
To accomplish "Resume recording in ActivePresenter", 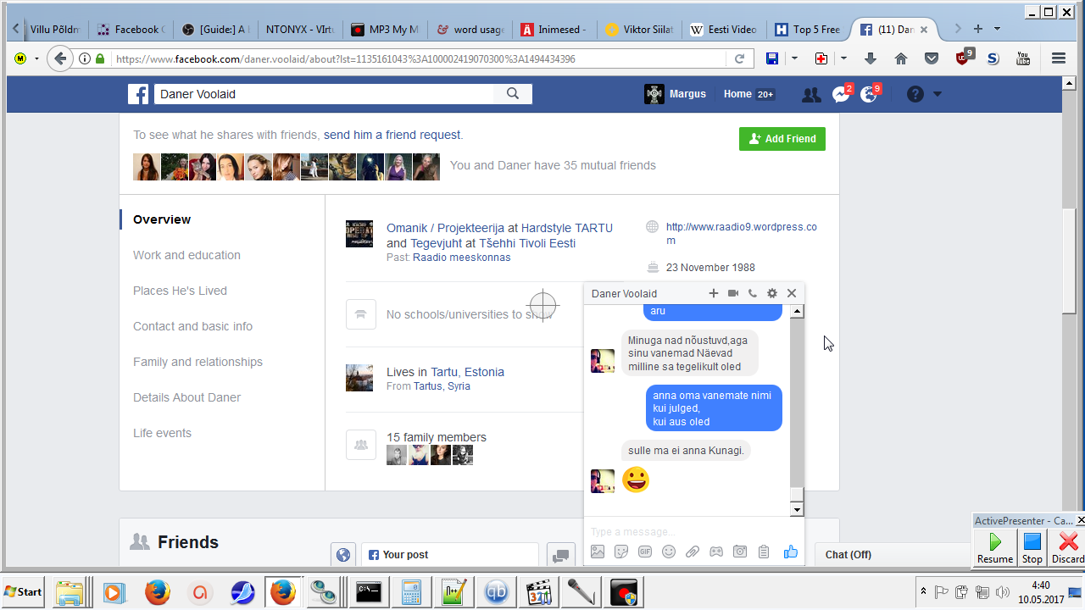I will tap(995, 547).
